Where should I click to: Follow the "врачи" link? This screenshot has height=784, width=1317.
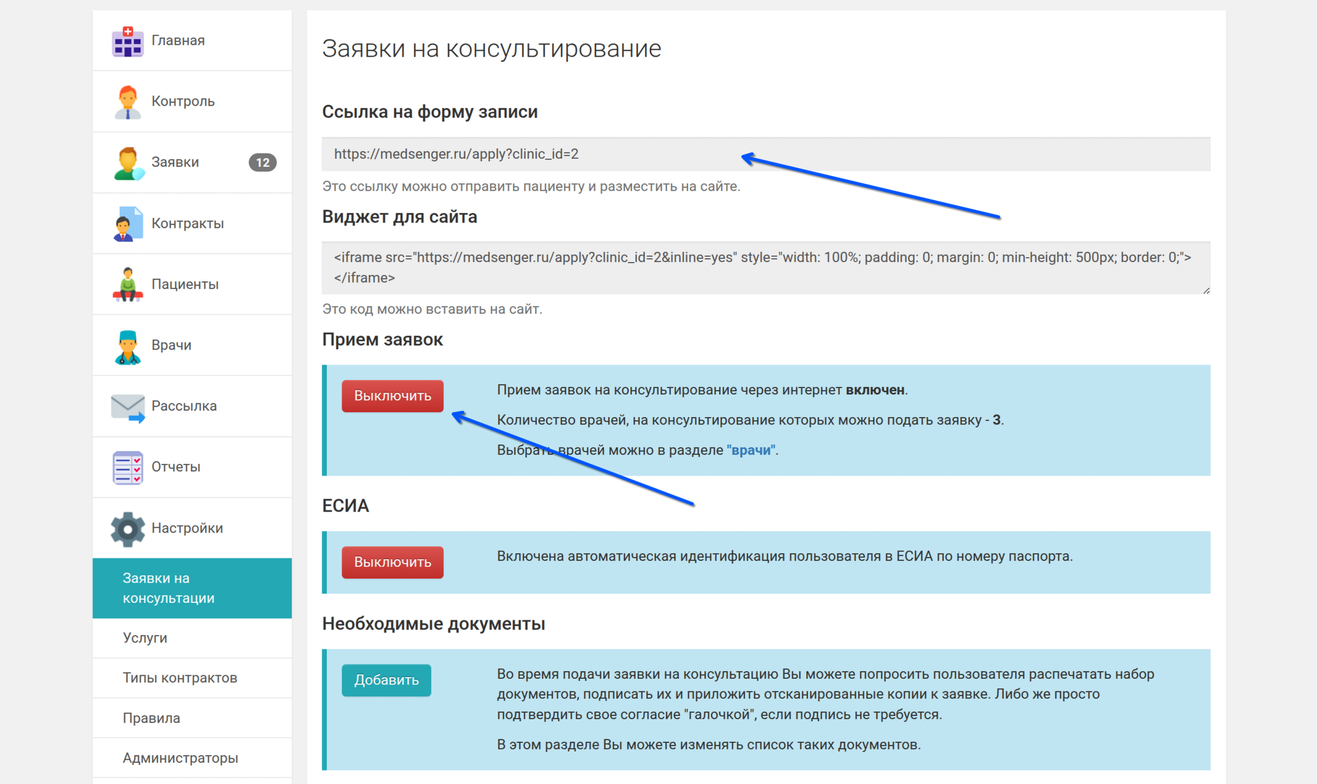750,450
